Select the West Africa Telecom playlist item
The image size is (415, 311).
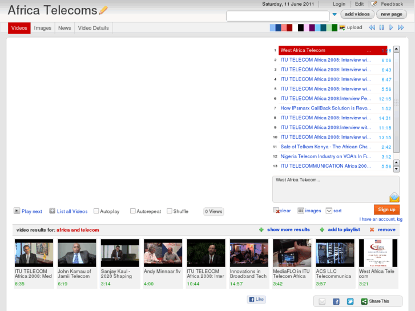point(333,50)
